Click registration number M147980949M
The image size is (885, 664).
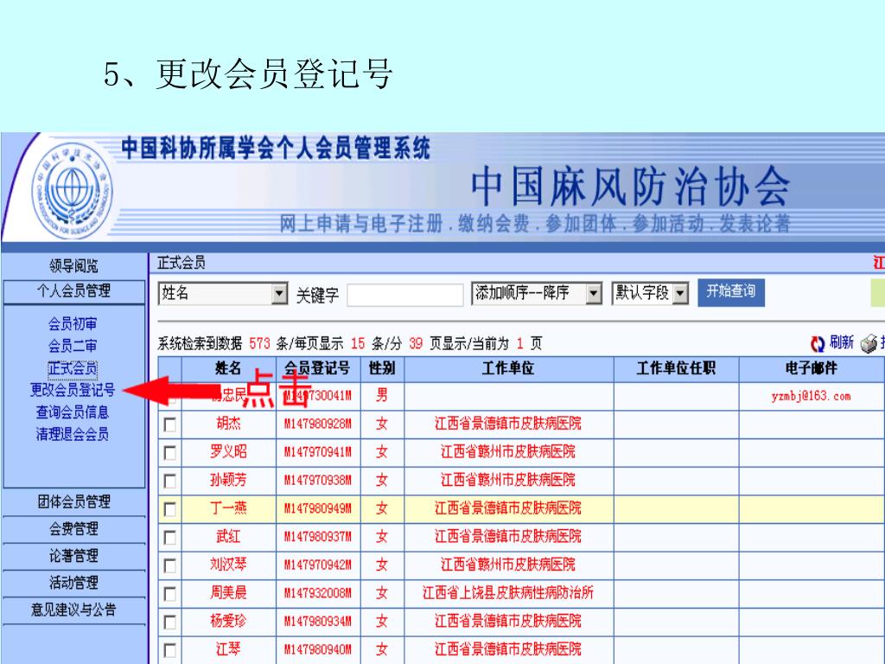pyautogui.click(x=318, y=508)
